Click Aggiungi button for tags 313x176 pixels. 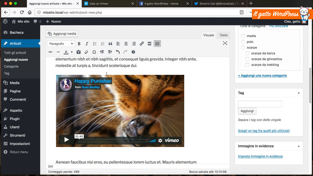pos(247,111)
